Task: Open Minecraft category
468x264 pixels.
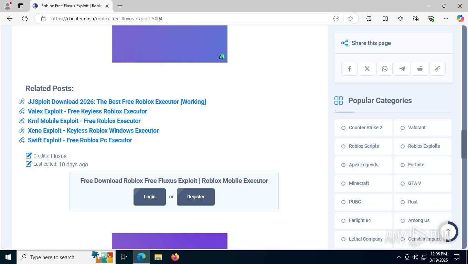Action: click(363, 184)
